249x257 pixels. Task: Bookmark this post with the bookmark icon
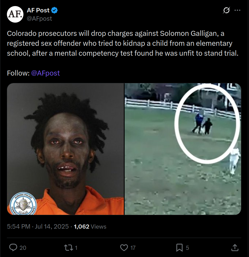click(x=179, y=248)
